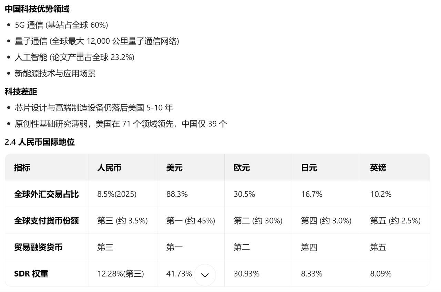Click the 欧元 column header

pyautogui.click(x=242, y=168)
